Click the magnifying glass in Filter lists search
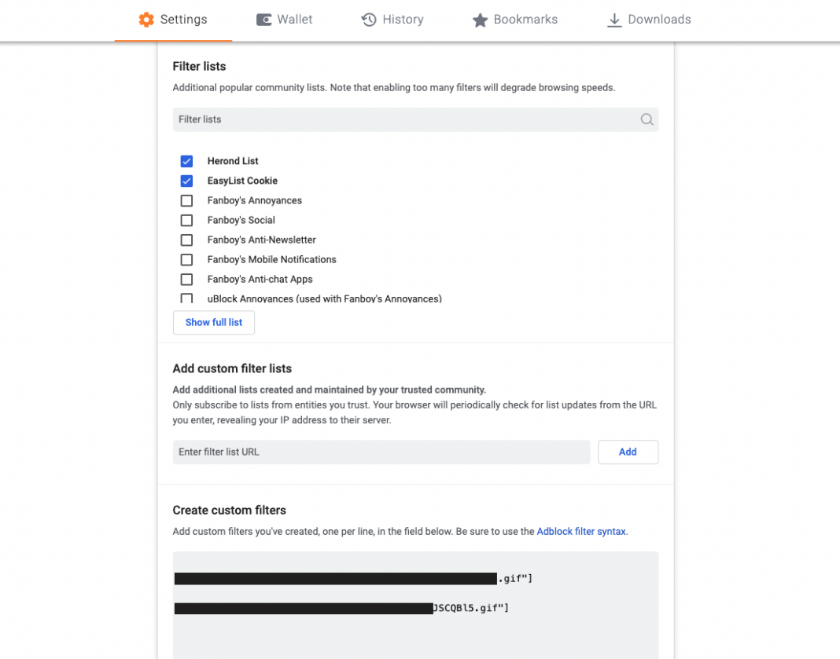Image resolution: width=840 pixels, height=659 pixels. coord(647,119)
